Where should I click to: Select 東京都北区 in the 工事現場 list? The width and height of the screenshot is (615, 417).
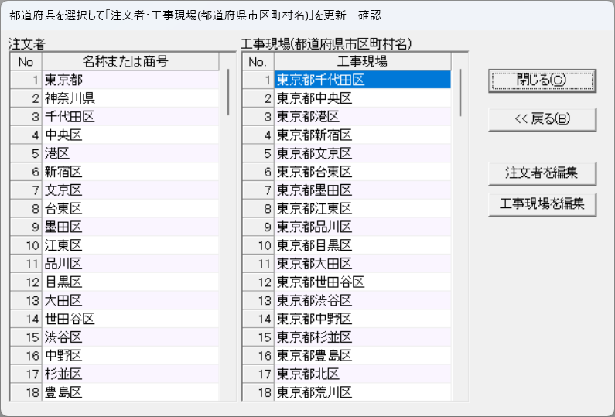(x=362, y=375)
